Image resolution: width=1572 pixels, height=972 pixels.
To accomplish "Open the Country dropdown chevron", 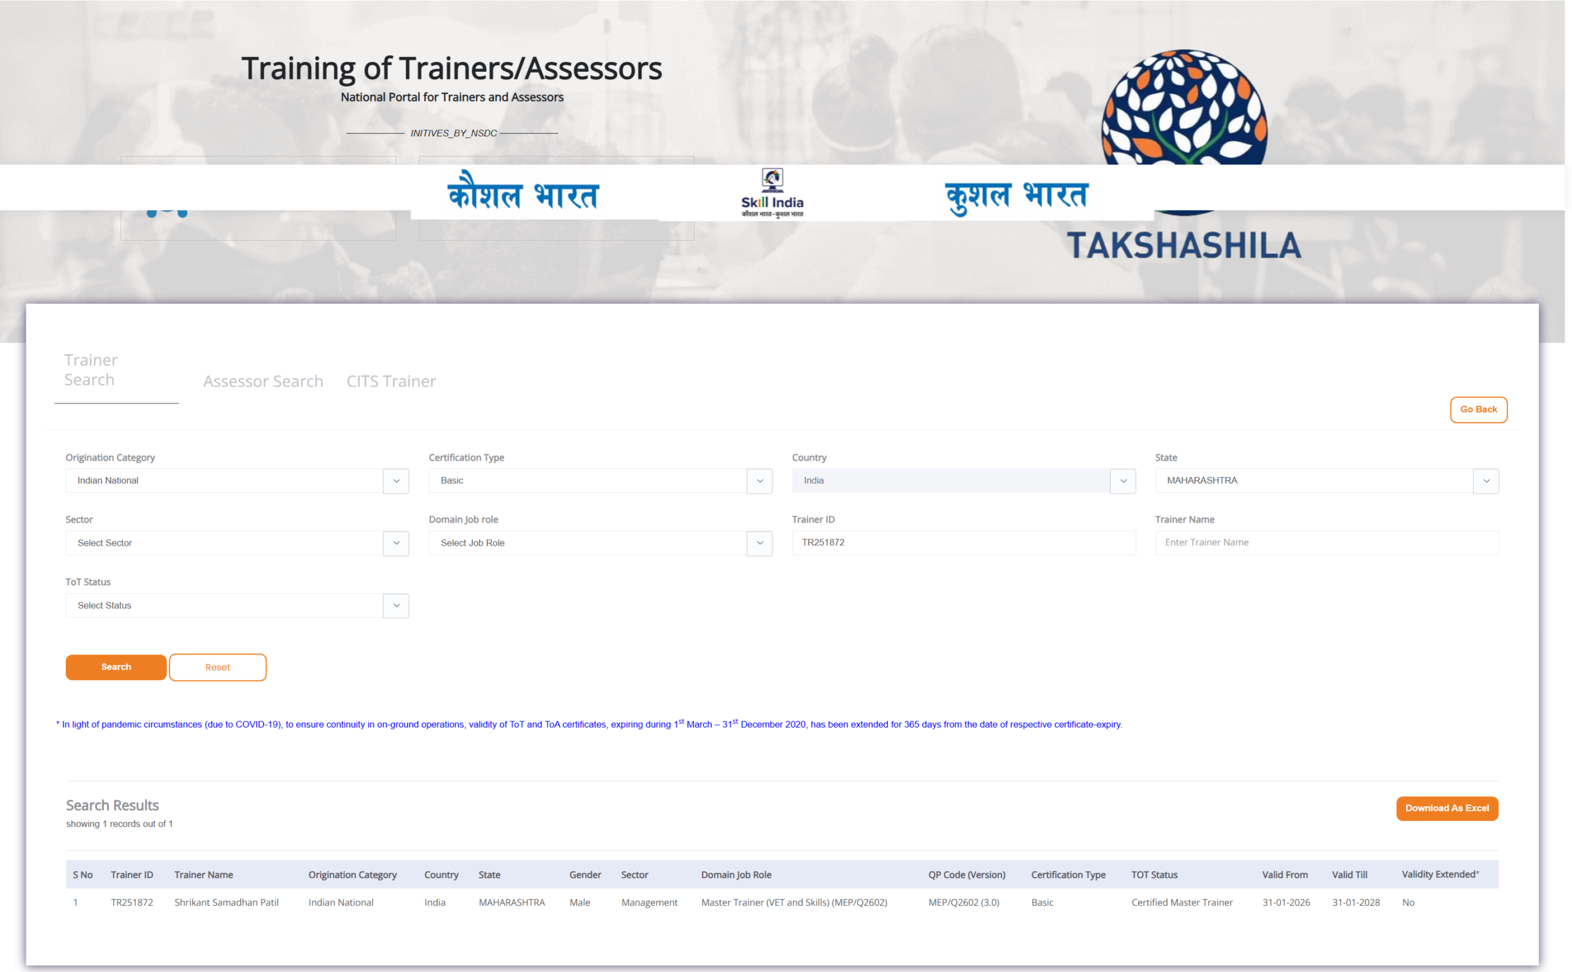I will click(1123, 481).
